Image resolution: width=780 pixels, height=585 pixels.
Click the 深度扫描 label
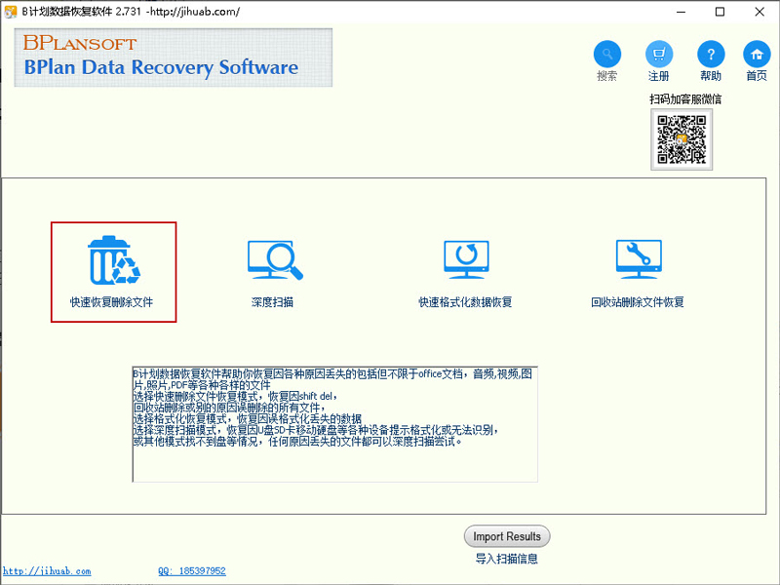click(272, 302)
